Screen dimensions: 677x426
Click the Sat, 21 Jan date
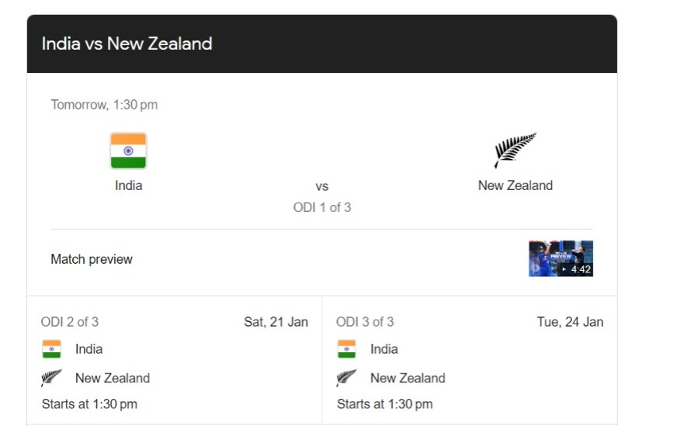276,321
